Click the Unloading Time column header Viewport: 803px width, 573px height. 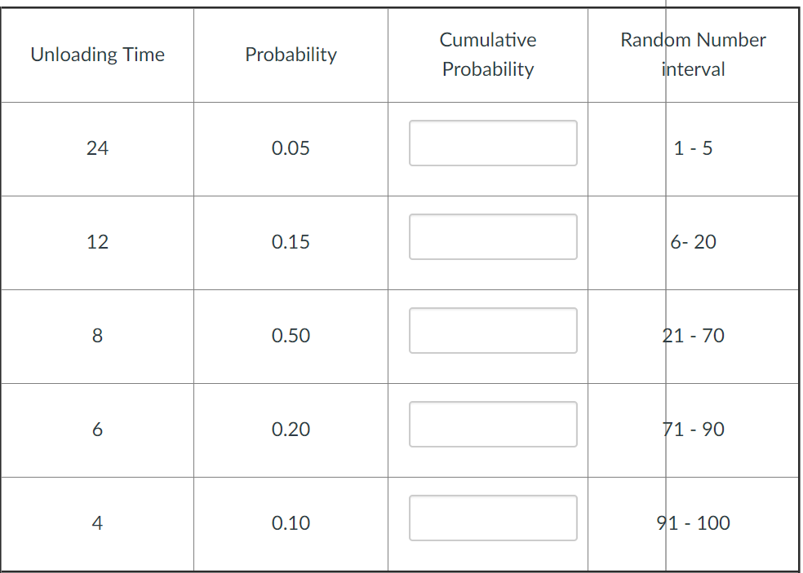coord(97,55)
